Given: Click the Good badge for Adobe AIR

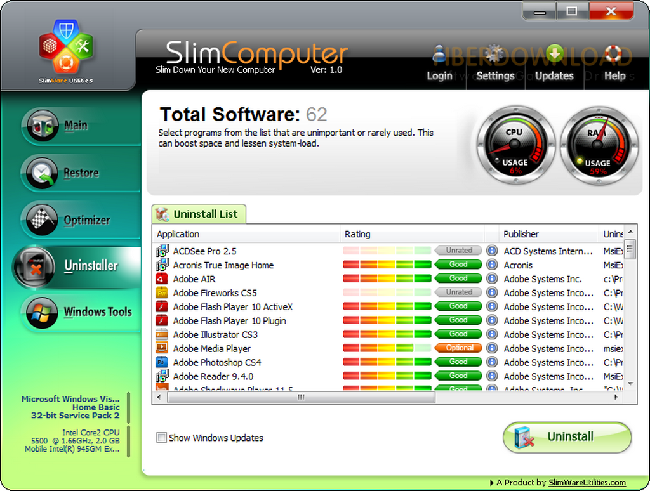Looking at the screenshot, I should pyautogui.click(x=458, y=278).
